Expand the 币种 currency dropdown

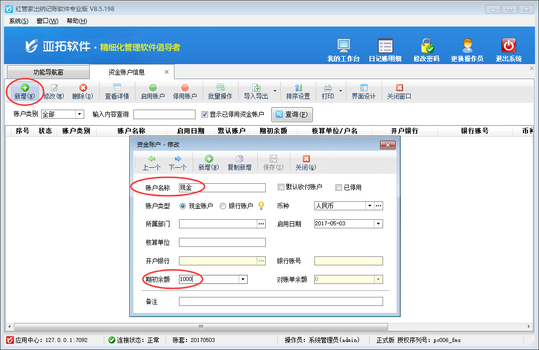click(x=370, y=206)
